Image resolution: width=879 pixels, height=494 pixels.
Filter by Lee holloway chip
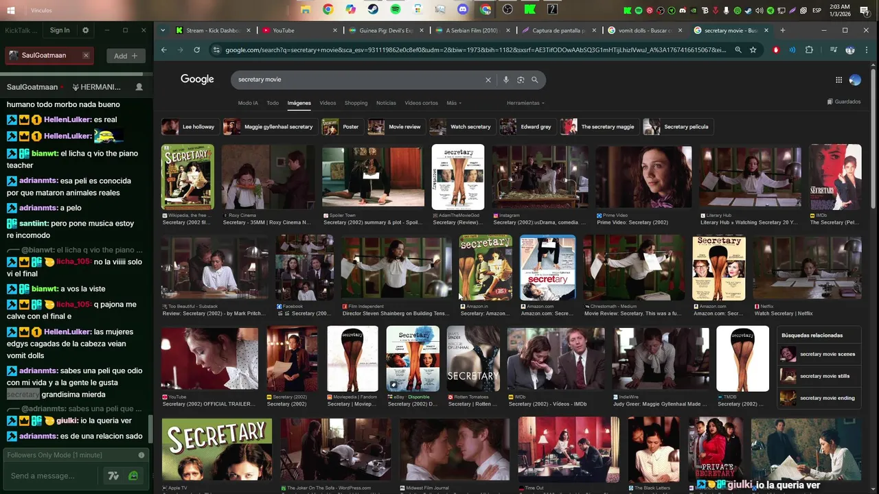point(190,126)
